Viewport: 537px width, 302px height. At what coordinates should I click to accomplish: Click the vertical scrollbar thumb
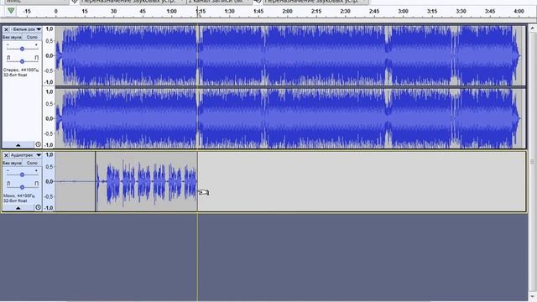point(533,161)
